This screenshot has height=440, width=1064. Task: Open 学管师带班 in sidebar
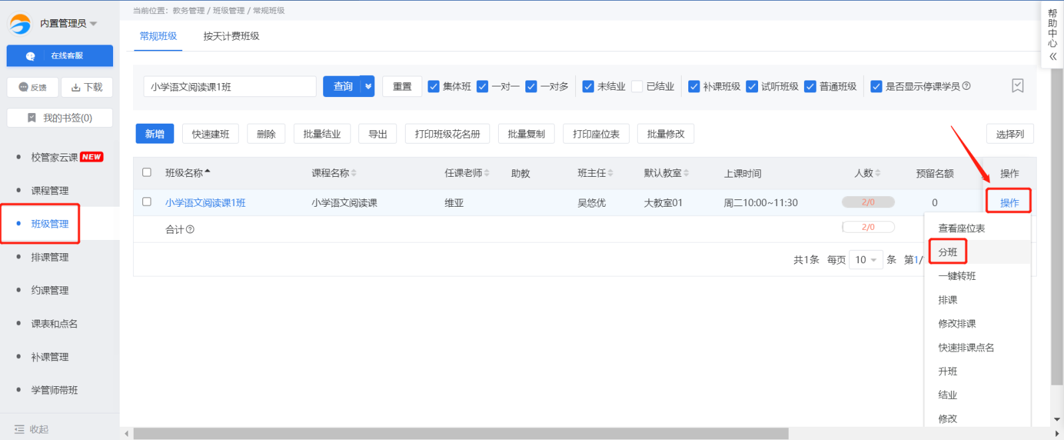pyautogui.click(x=55, y=390)
